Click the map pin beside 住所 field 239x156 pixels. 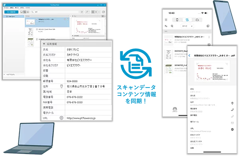pos(61,86)
